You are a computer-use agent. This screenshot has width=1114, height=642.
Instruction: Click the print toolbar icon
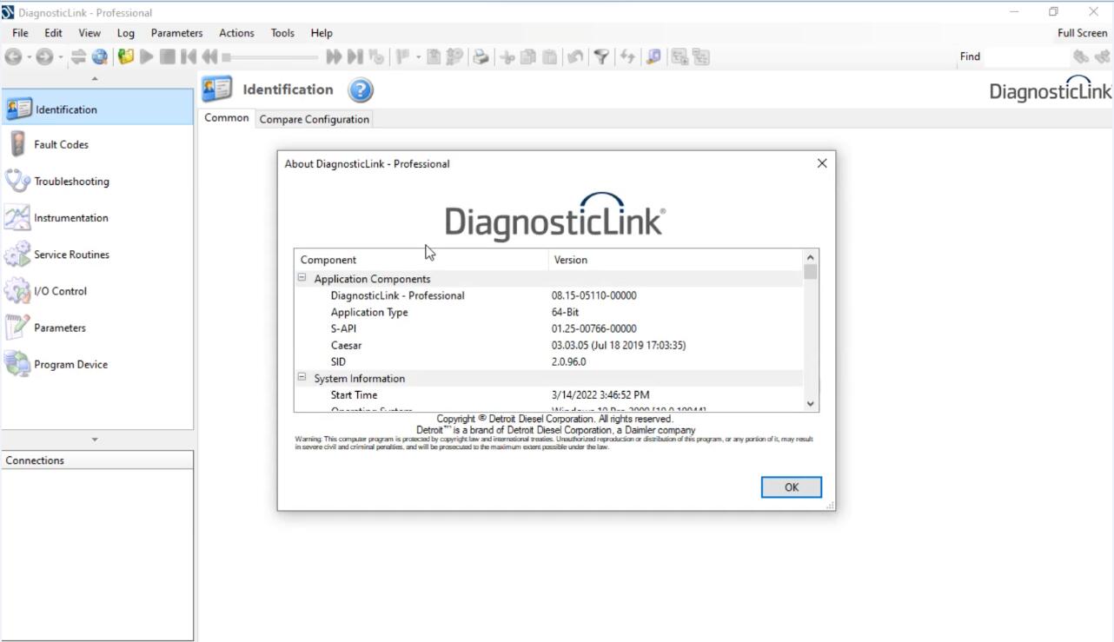[x=481, y=56]
